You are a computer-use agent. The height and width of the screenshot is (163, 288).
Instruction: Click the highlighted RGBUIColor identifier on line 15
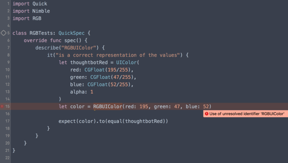coord(108,106)
